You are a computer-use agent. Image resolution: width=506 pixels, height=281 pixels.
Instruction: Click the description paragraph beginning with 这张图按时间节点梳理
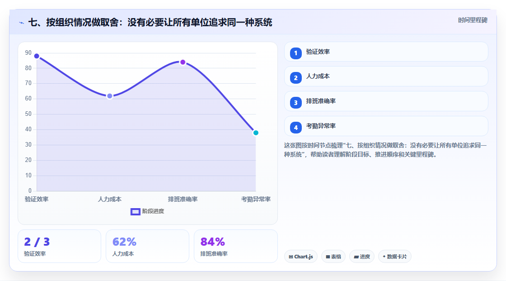(x=385, y=150)
